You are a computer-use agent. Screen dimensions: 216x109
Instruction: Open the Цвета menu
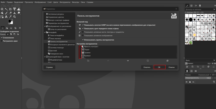tap(56, 2)
